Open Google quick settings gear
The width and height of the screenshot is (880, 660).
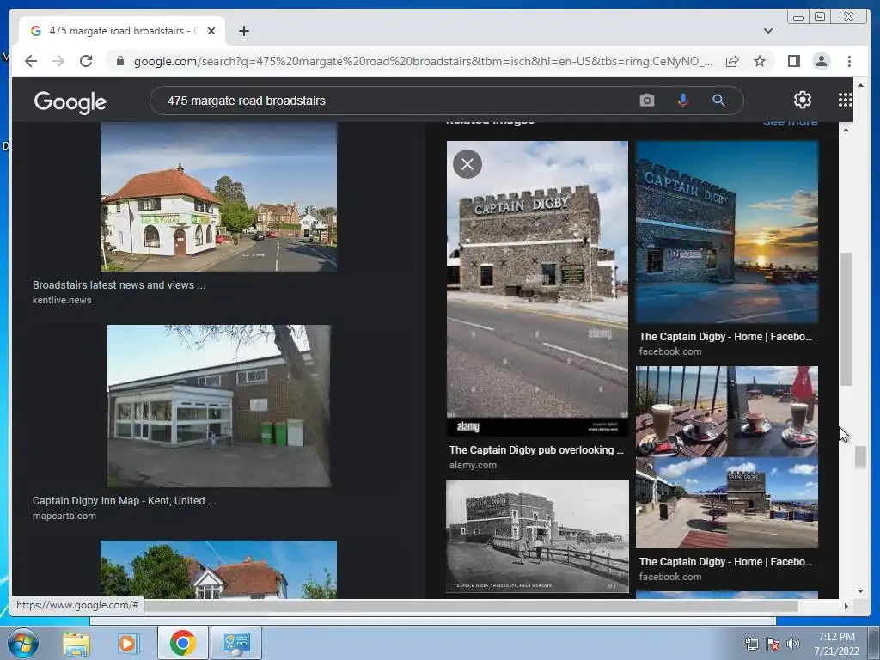(802, 100)
